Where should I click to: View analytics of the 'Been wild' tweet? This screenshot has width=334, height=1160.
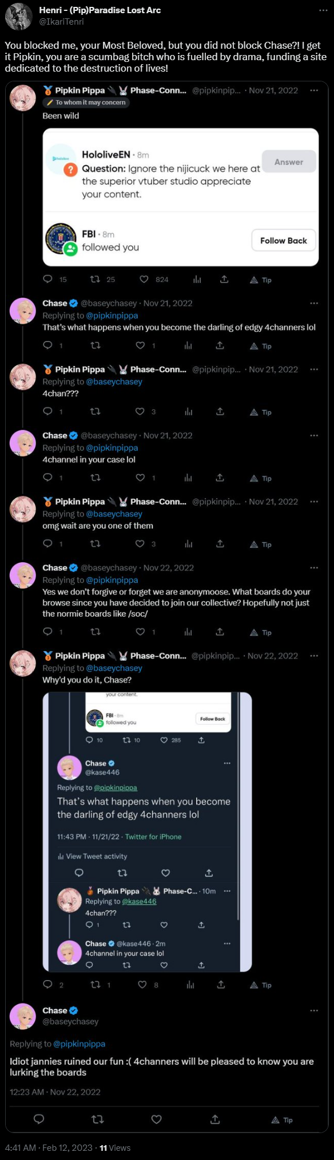tap(197, 279)
